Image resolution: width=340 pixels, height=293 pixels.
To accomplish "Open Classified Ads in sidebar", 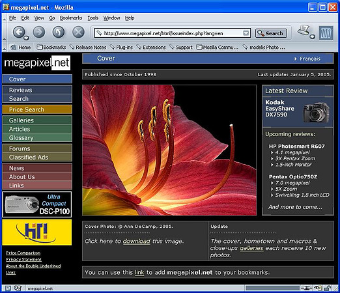I will pyautogui.click(x=37, y=157).
